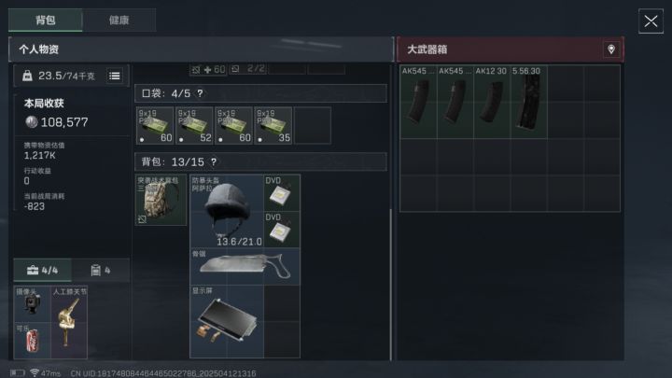Open the weight details list icon
This screenshot has height=378, width=672.
(x=115, y=76)
